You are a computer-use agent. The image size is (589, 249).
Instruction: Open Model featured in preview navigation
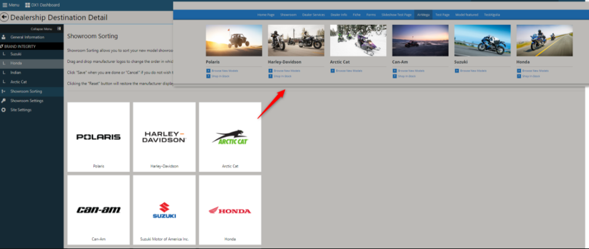pyautogui.click(x=466, y=15)
